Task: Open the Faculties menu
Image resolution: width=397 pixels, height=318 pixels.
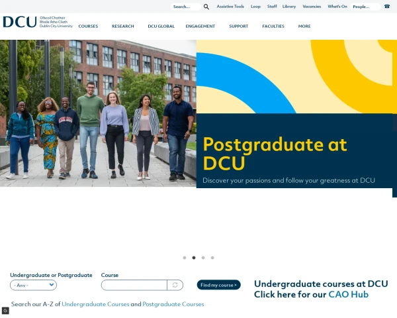Action: click(273, 26)
